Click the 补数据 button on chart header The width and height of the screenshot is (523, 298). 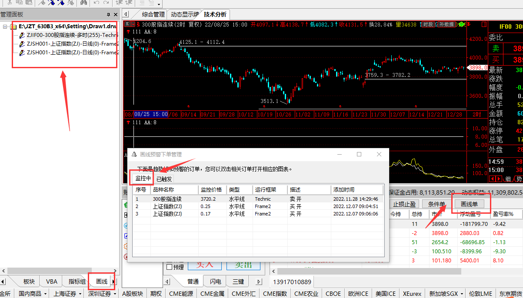(446, 24)
